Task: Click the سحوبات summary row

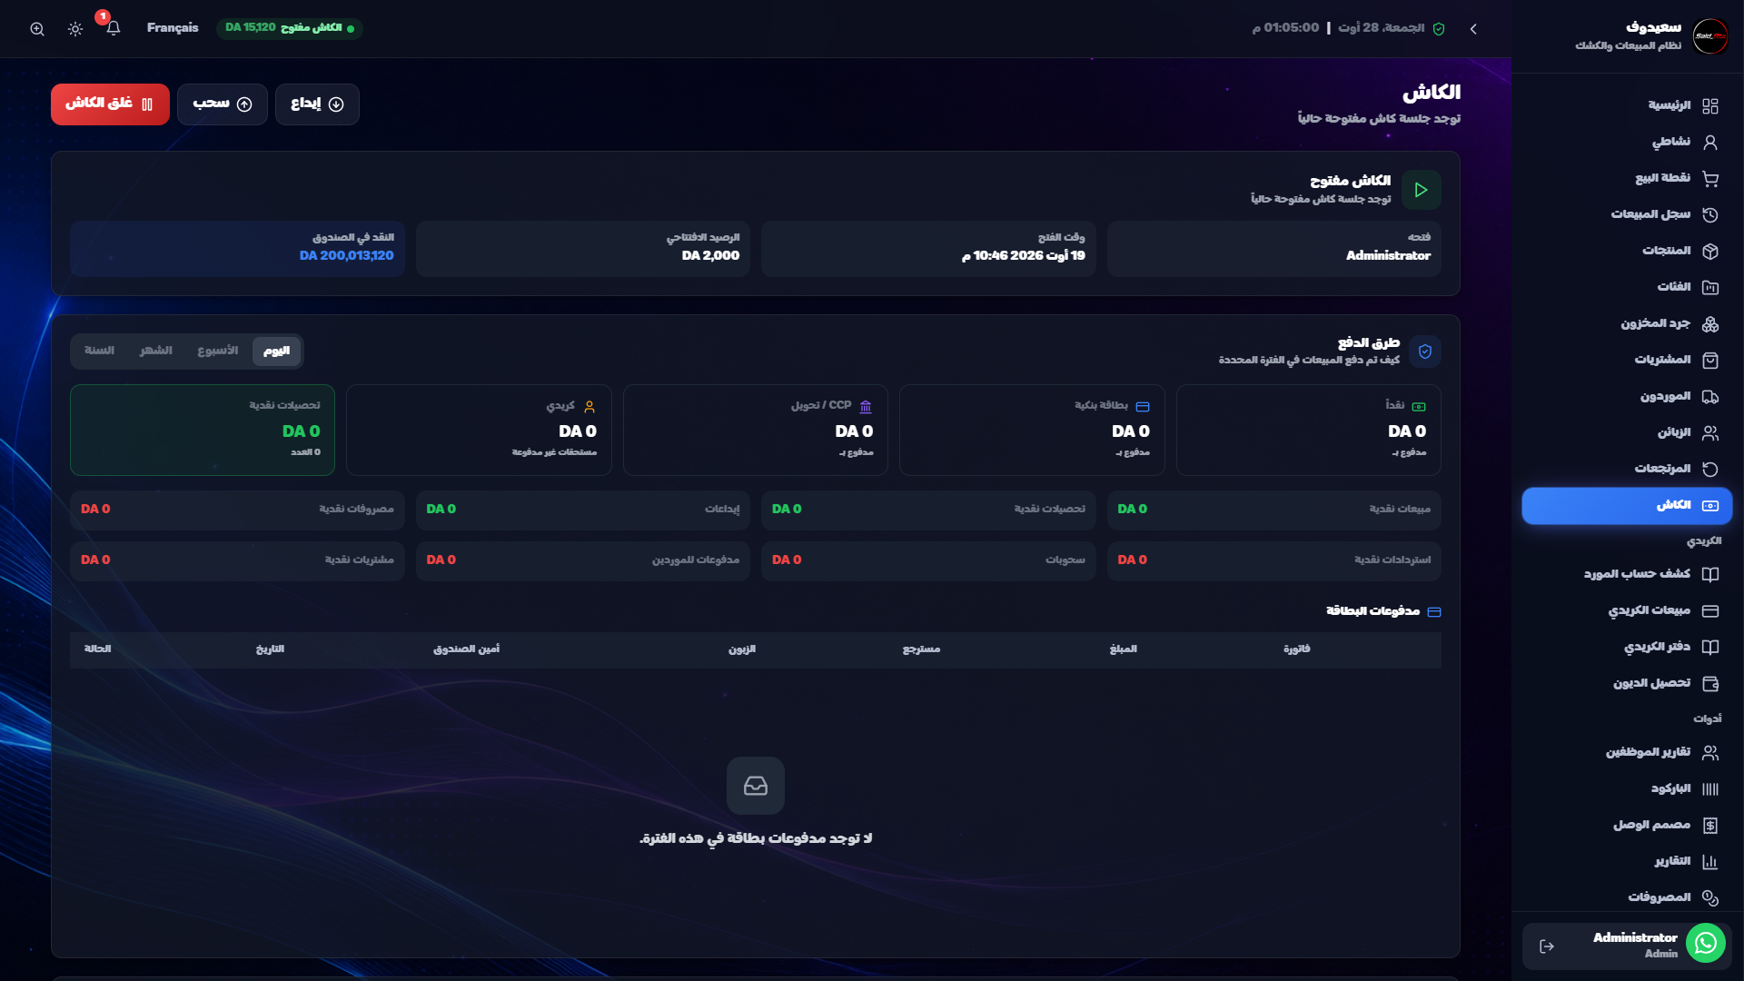Action: click(x=928, y=560)
